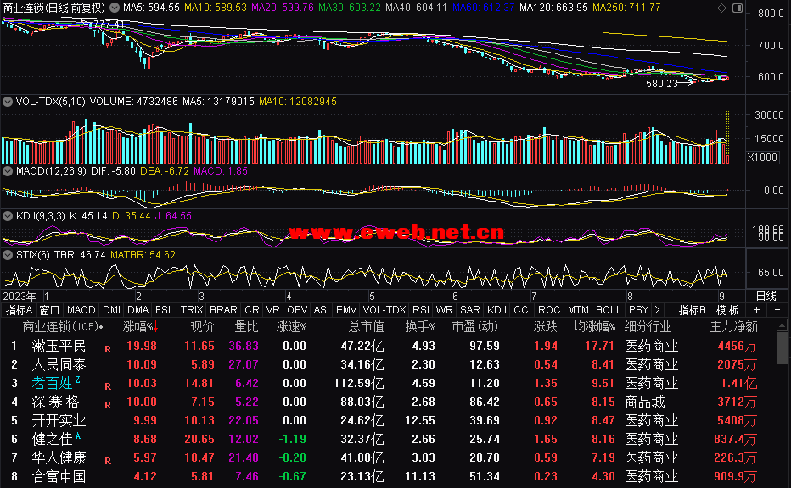Click the stock list vertical scrollbar thumb
Image resolution: width=791 pixels, height=488 pixels.
(x=782, y=347)
